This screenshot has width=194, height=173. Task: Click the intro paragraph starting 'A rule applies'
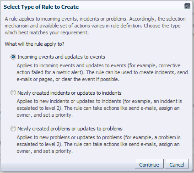95,26
